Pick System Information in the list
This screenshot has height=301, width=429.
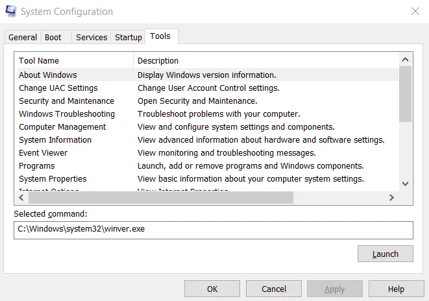[55, 140]
